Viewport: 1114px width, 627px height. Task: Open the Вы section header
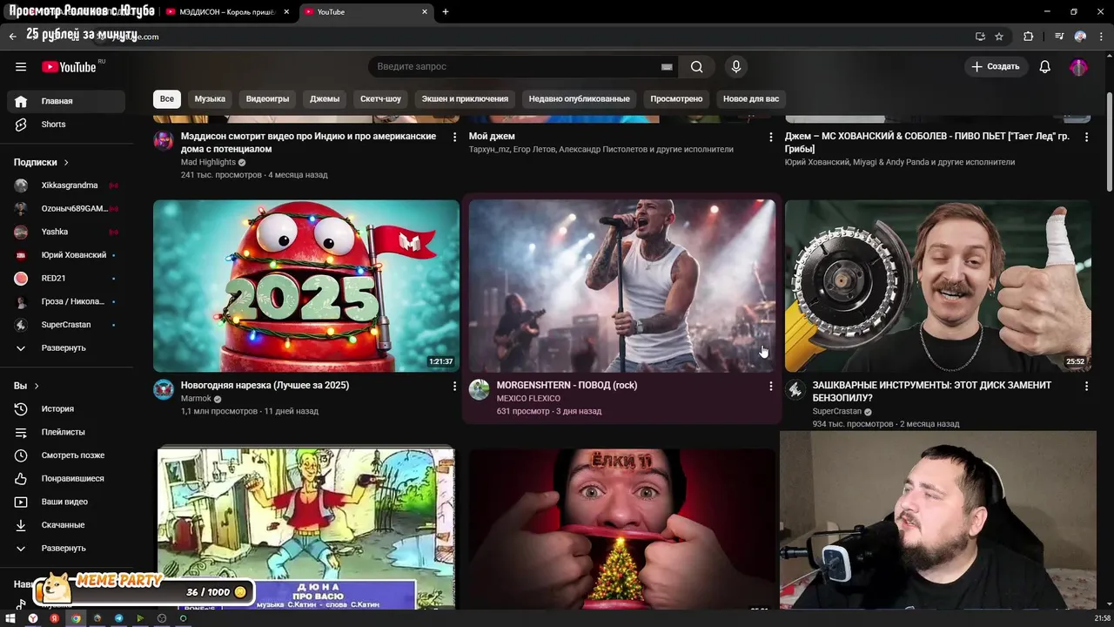pos(26,386)
